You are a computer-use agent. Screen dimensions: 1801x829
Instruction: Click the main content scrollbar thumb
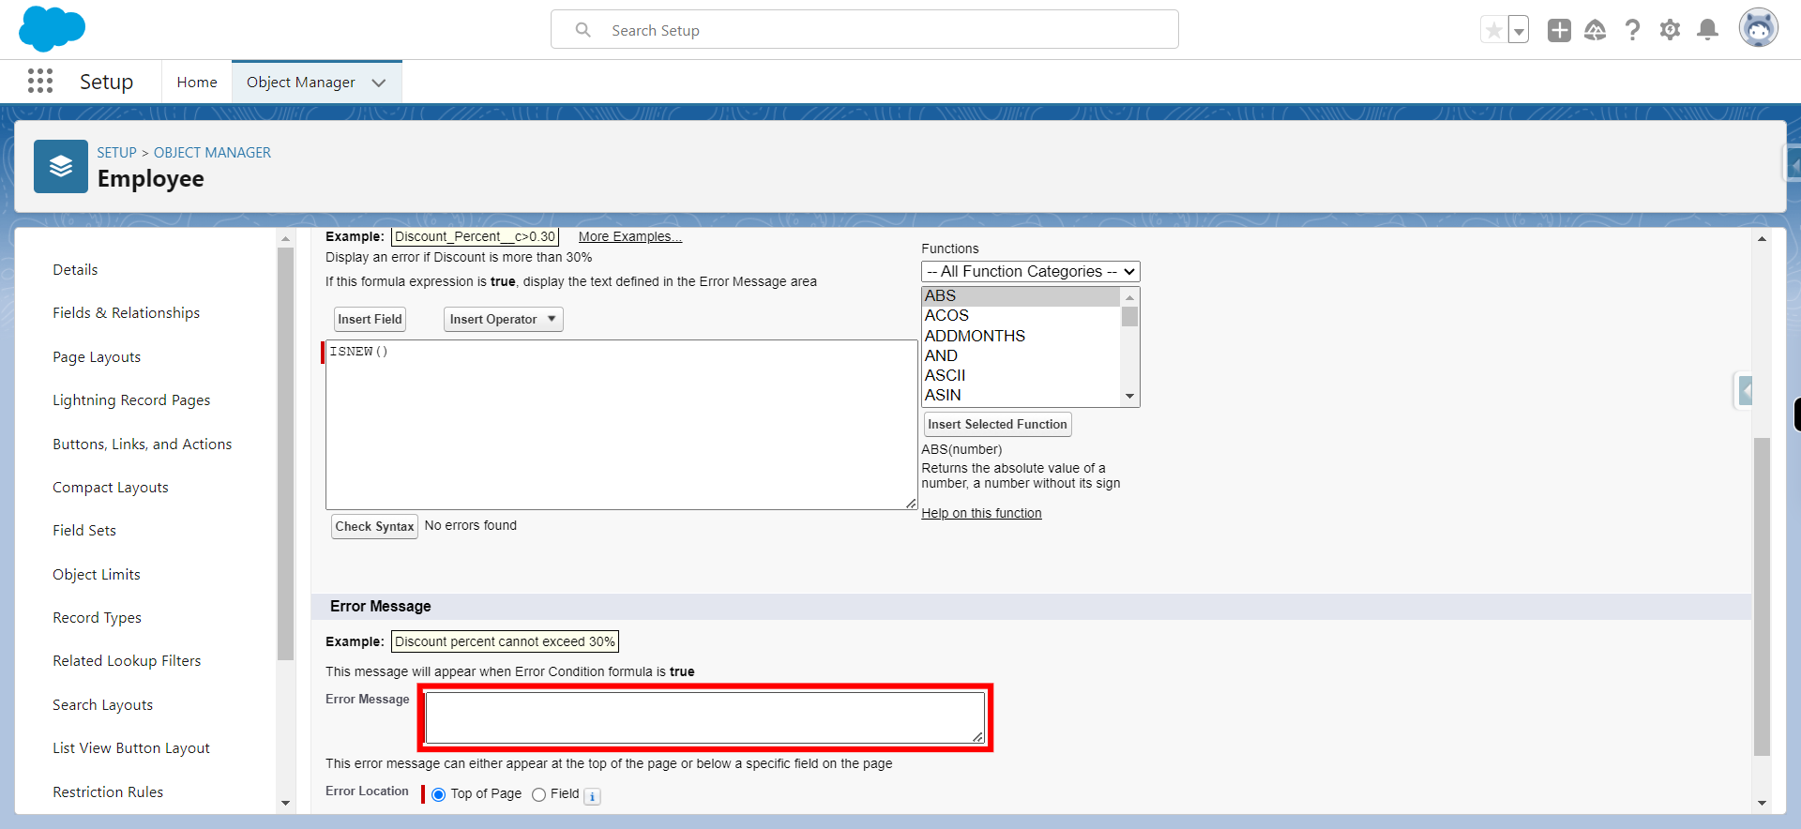[x=1762, y=595]
